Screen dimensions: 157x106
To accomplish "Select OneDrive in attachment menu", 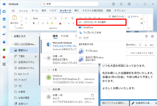I will click(101, 27).
